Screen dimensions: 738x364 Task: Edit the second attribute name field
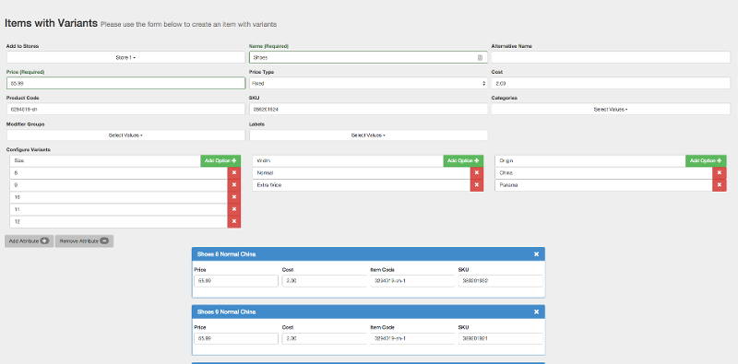(348, 160)
